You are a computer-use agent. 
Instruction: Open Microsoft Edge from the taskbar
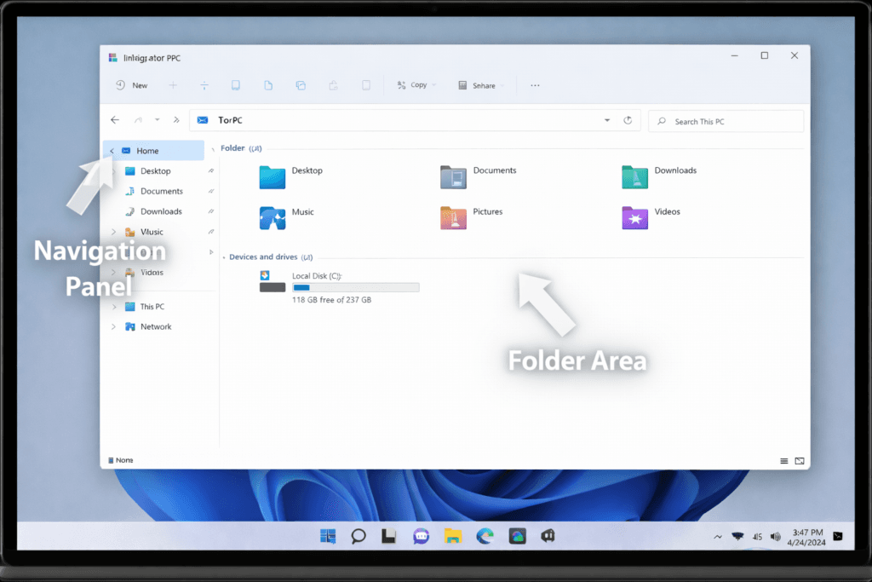pyautogui.click(x=485, y=536)
